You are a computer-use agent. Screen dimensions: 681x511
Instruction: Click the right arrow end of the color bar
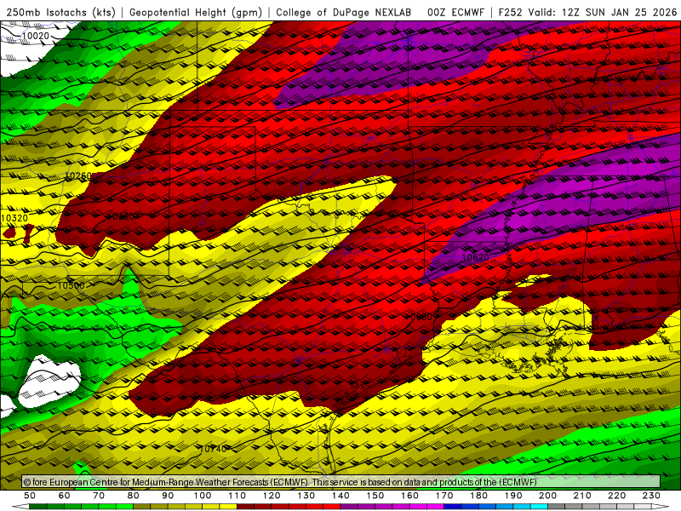point(661,507)
